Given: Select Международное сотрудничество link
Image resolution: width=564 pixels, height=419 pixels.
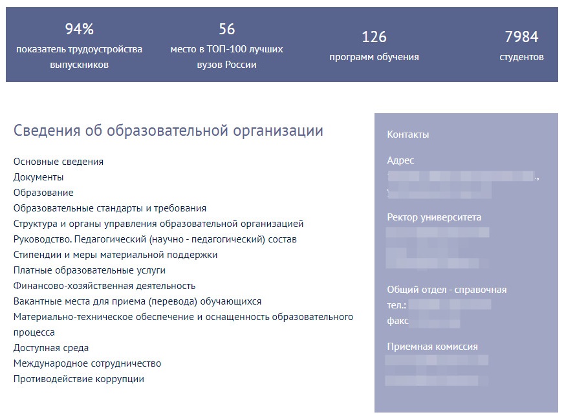Looking at the screenshot, I should point(87,363).
